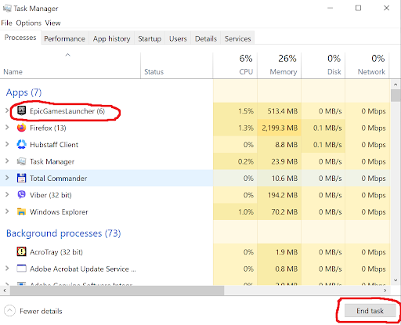Viewport: 401px width, 325px height.
Task: Click the Fewer details link
Action: point(41,311)
